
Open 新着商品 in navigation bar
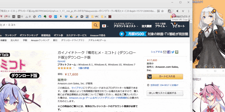pos(46,35)
